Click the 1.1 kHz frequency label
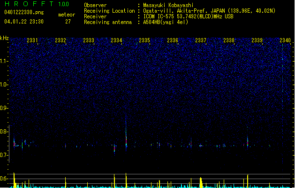The width and height of the screenshot is (295, 188). (x=4, y=61)
